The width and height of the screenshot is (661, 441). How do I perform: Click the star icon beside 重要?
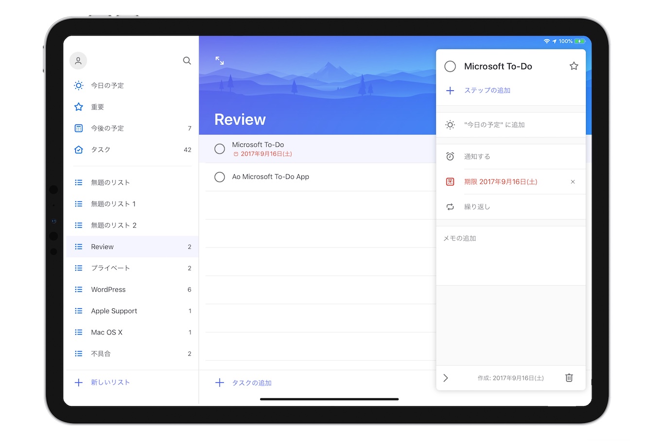click(79, 107)
